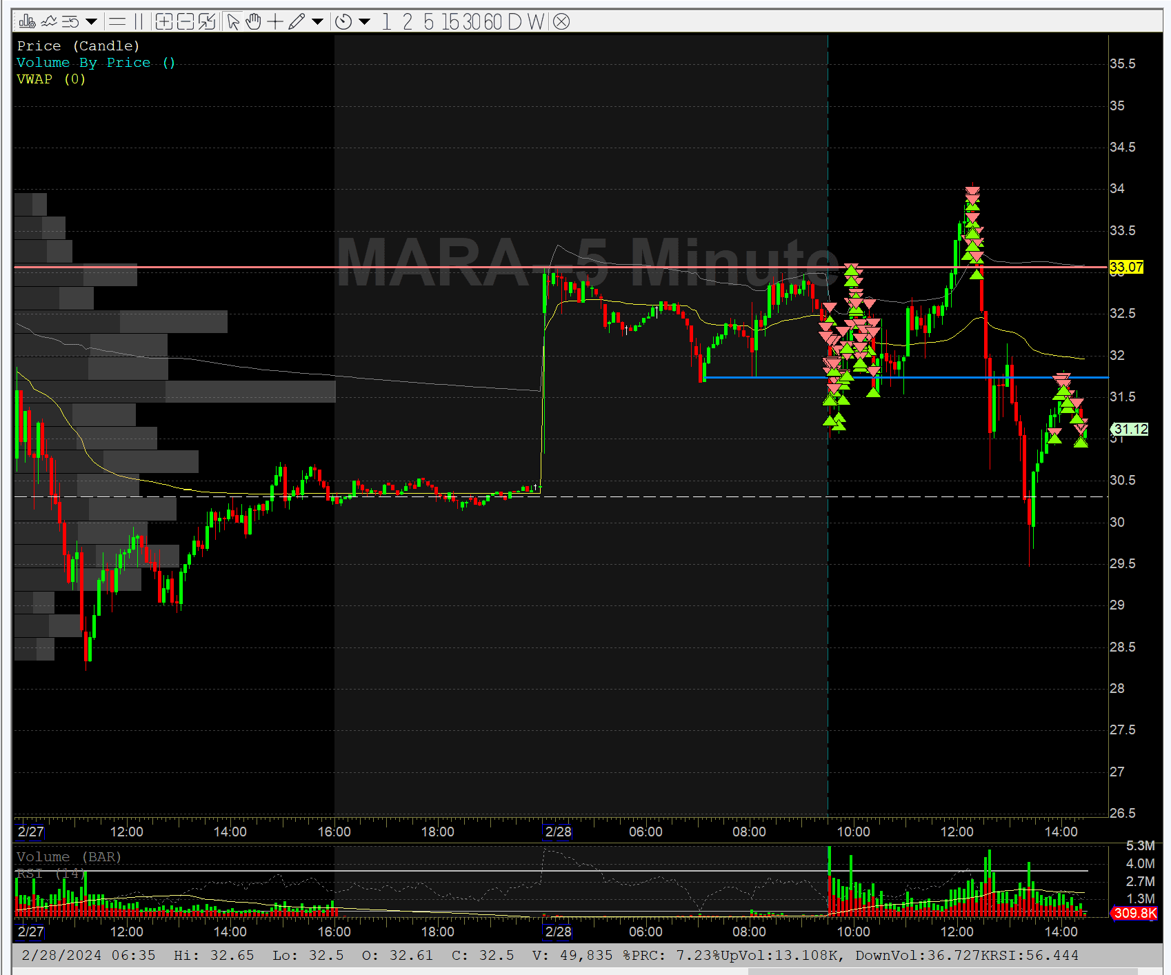Click the 26.5 price axis label
Screen dimensions: 1171x975
[1122, 814]
